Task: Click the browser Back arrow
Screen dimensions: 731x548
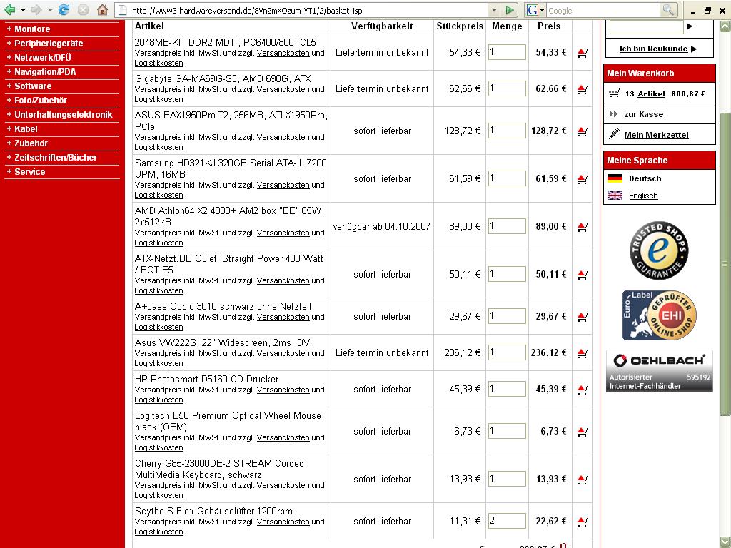Action: coord(9,10)
